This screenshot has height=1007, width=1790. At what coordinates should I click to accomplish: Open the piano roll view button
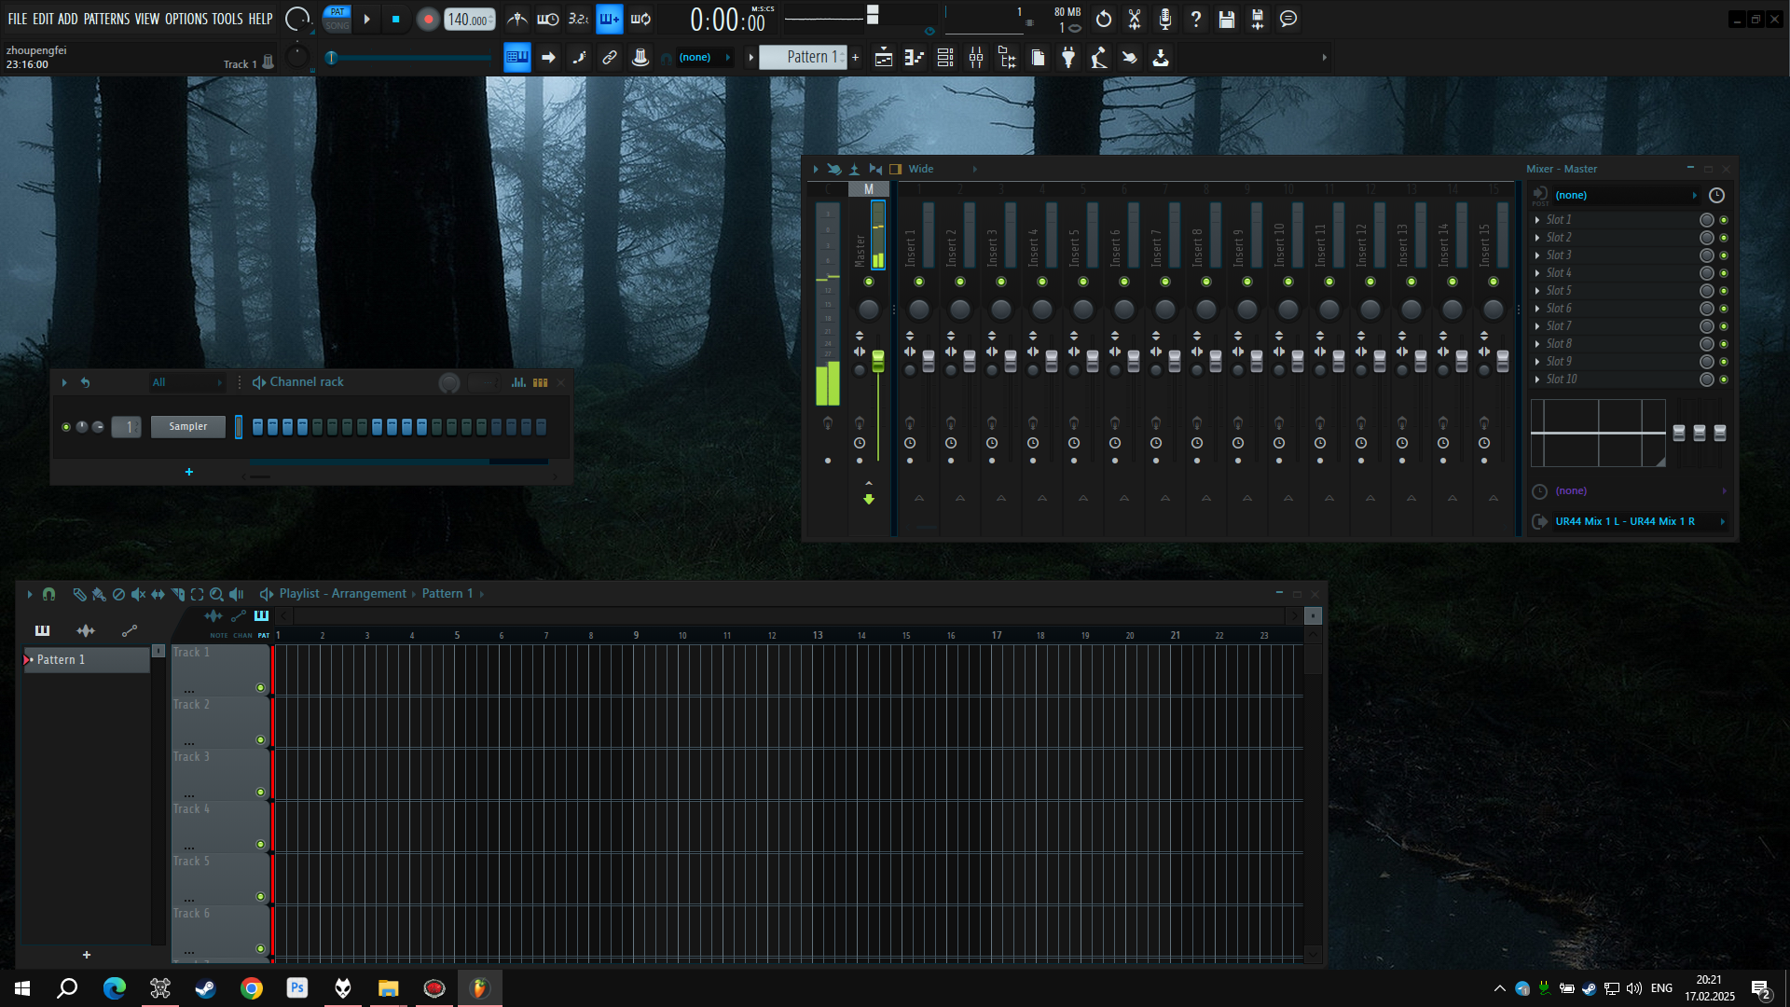coord(915,58)
